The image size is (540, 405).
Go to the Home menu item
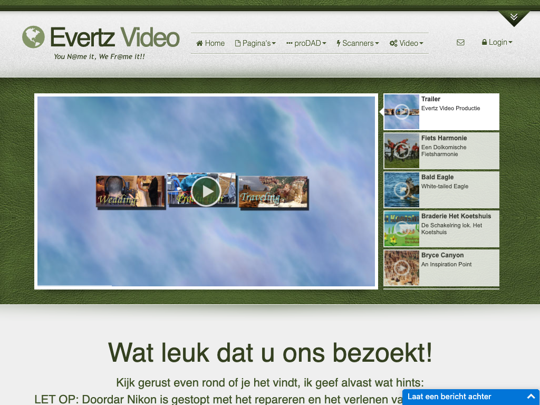[210, 43]
